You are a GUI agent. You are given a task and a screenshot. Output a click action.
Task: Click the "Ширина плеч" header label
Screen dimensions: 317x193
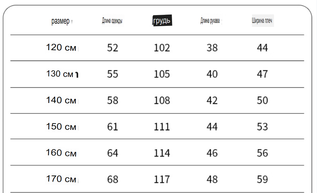262,20
